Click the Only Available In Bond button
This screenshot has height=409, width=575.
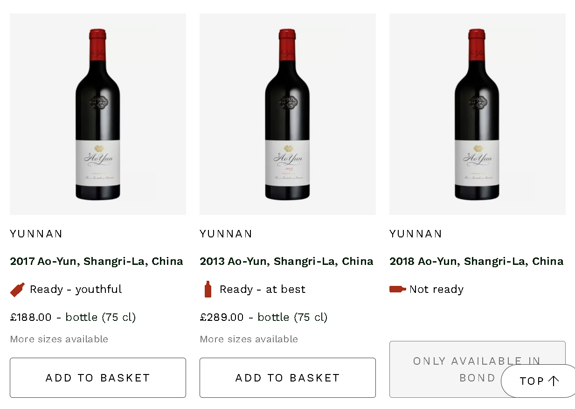coord(443,369)
